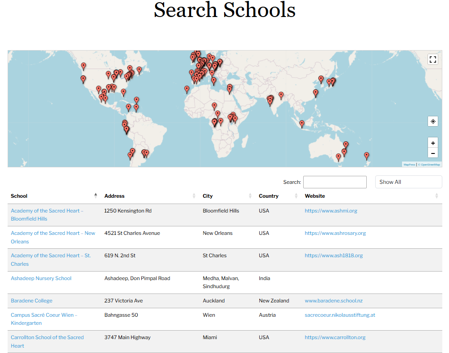
Task: Open the Show All dropdown
Action: [408, 182]
